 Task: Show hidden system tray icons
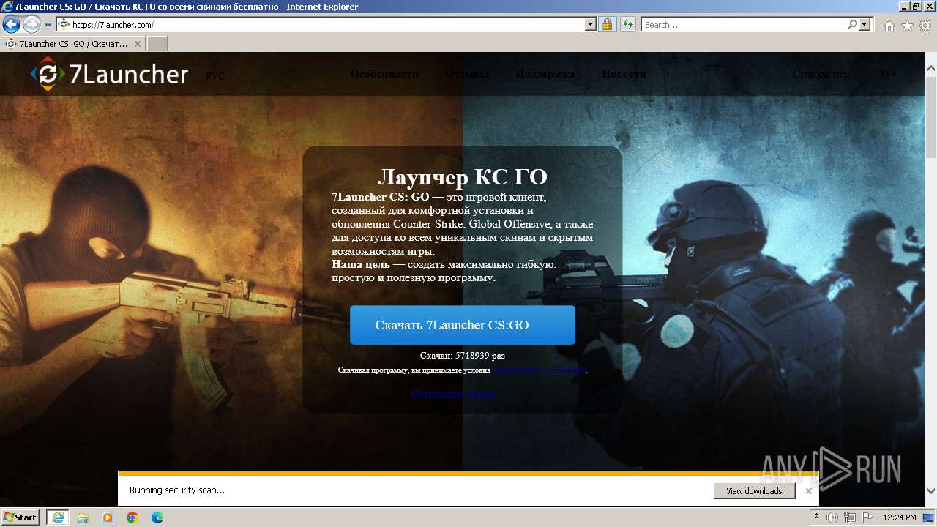tap(816, 517)
